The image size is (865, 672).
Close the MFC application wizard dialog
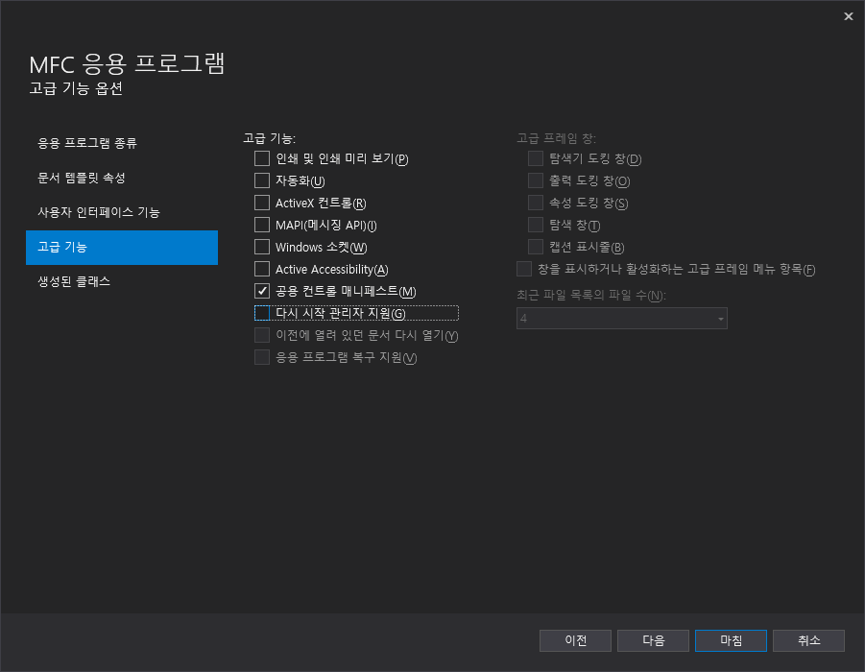(x=848, y=16)
